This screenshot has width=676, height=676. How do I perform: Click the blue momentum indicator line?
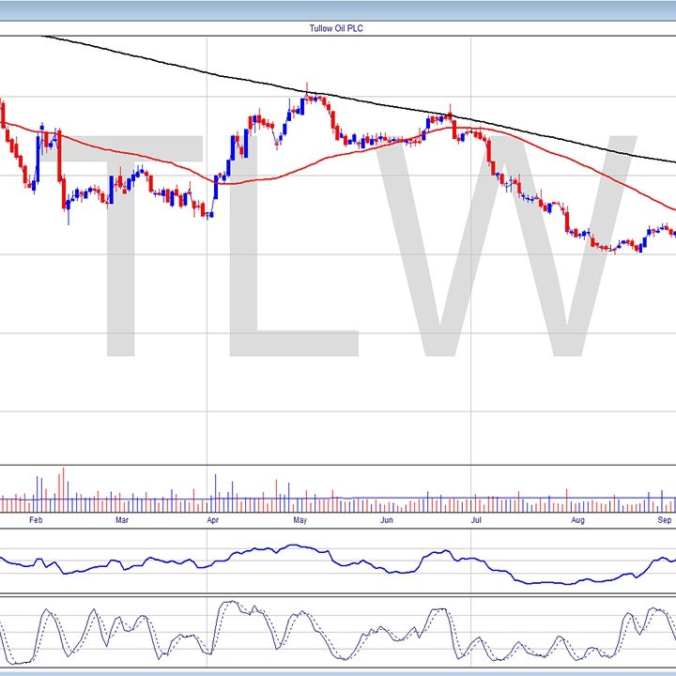(282, 547)
